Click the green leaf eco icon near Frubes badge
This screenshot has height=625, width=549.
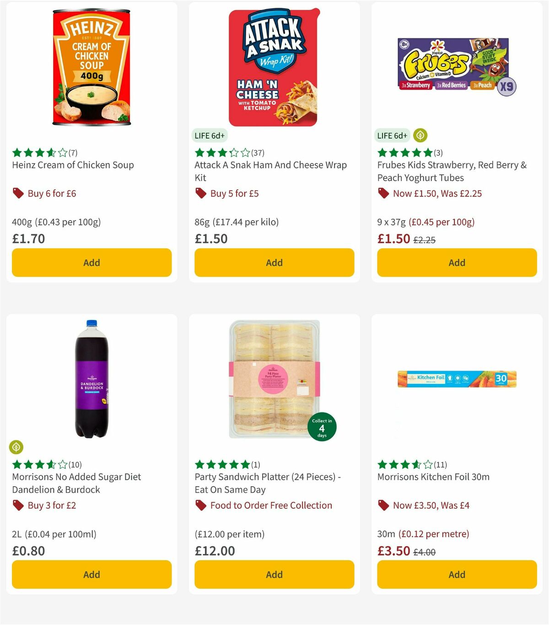point(420,135)
